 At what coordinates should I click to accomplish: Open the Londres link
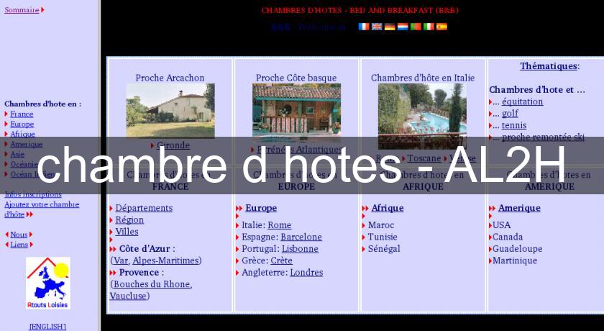coord(306,273)
